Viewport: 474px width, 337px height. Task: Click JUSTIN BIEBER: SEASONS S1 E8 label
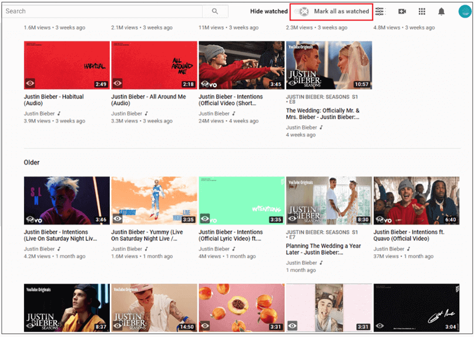pos(322,99)
